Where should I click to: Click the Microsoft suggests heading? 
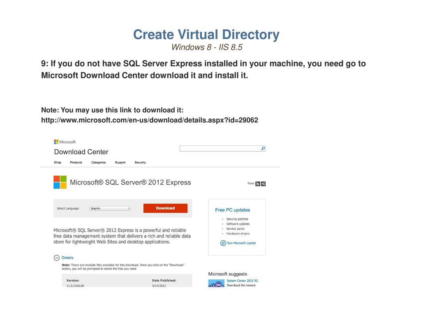point(228,274)
